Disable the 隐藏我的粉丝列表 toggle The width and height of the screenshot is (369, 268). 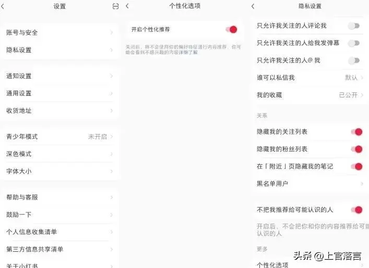click(x=356, y=149)
